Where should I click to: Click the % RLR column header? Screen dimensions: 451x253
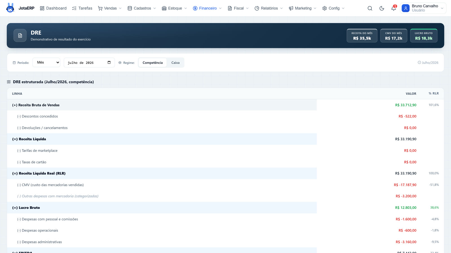[434, 94]
